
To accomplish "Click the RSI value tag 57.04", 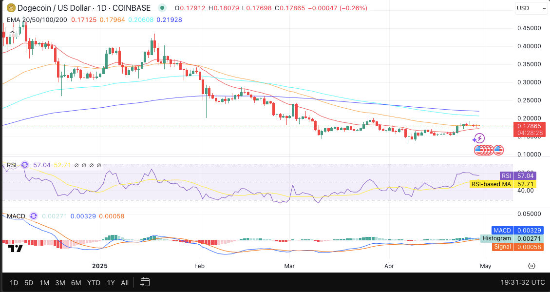I will (x=525, y=176).
